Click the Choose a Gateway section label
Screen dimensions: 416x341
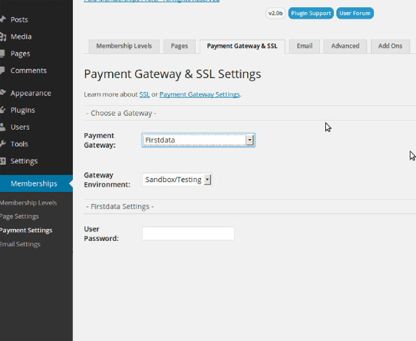(x=121, y=113)
